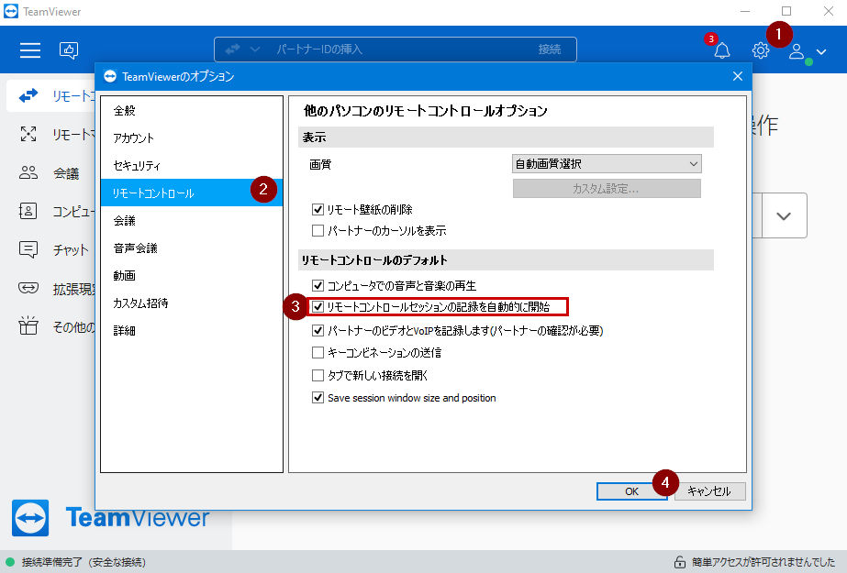Click the チャット label in the main sidebar
Screen dimensions: 847x573
[x=71, y=249]
